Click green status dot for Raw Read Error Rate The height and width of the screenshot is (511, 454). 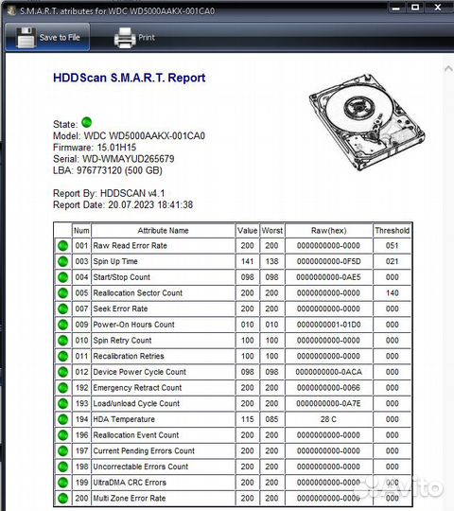tap(62, 246)
